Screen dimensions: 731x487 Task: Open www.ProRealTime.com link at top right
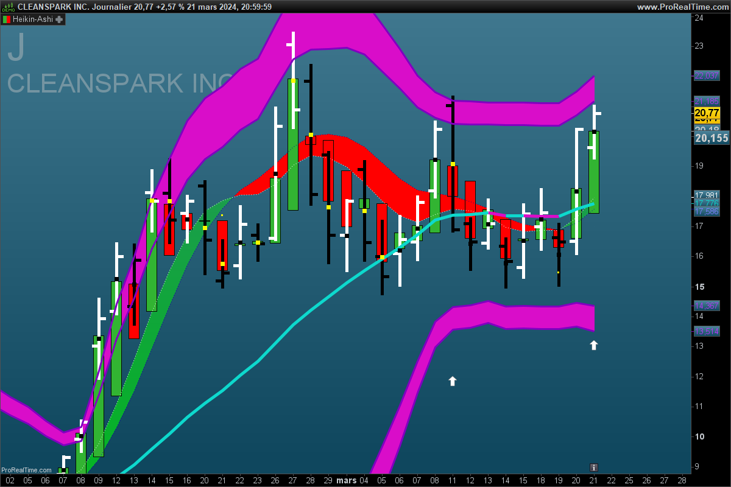[683, 7]
